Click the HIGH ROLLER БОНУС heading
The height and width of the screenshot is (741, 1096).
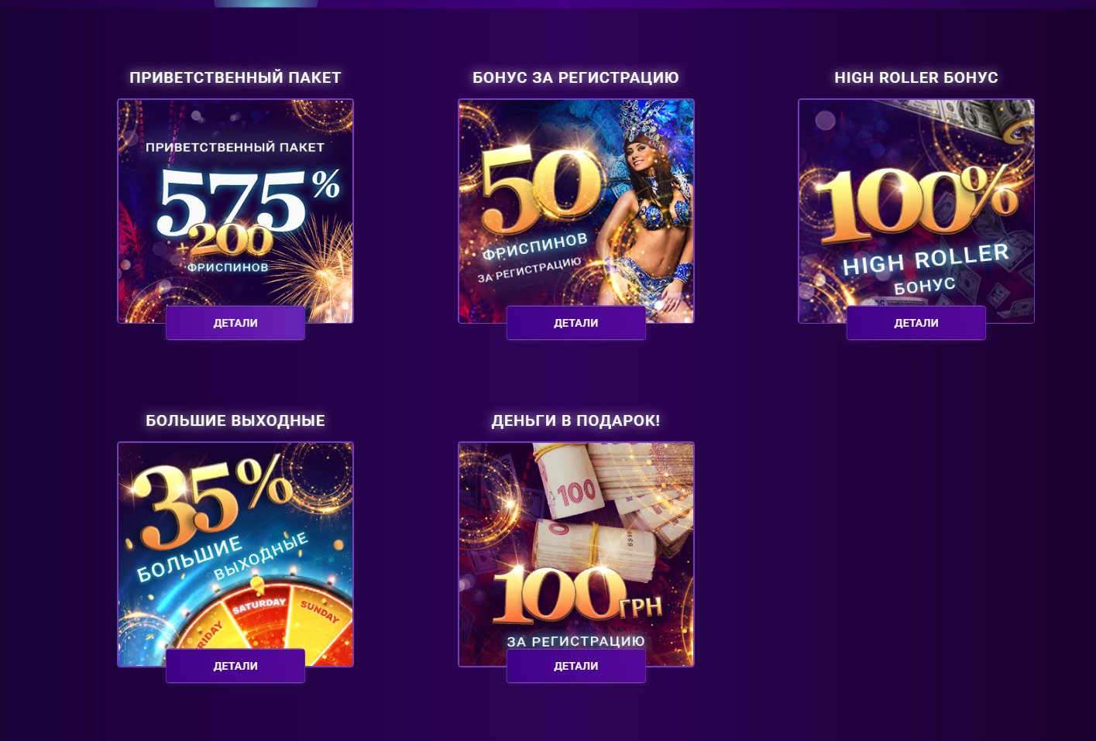pyautogui.click(x=916, y=77)
